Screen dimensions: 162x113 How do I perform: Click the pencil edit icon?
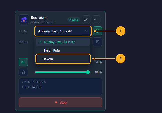(86, 19)
